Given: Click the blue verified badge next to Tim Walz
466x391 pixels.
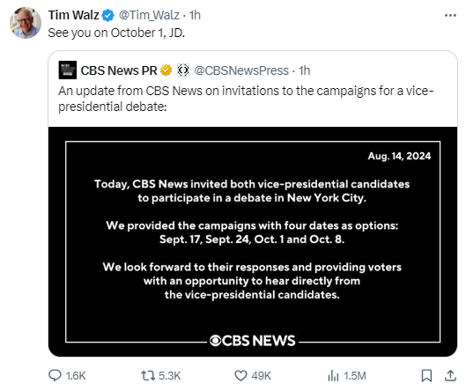Looking at the screenshot, I should (107, 15).
